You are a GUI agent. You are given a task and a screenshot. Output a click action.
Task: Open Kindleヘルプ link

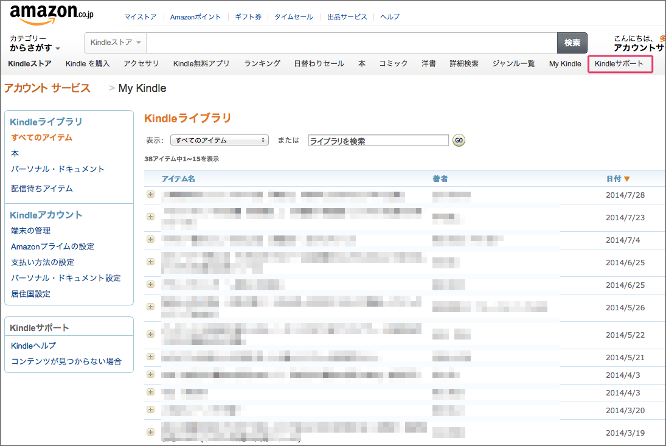[33, 346]
